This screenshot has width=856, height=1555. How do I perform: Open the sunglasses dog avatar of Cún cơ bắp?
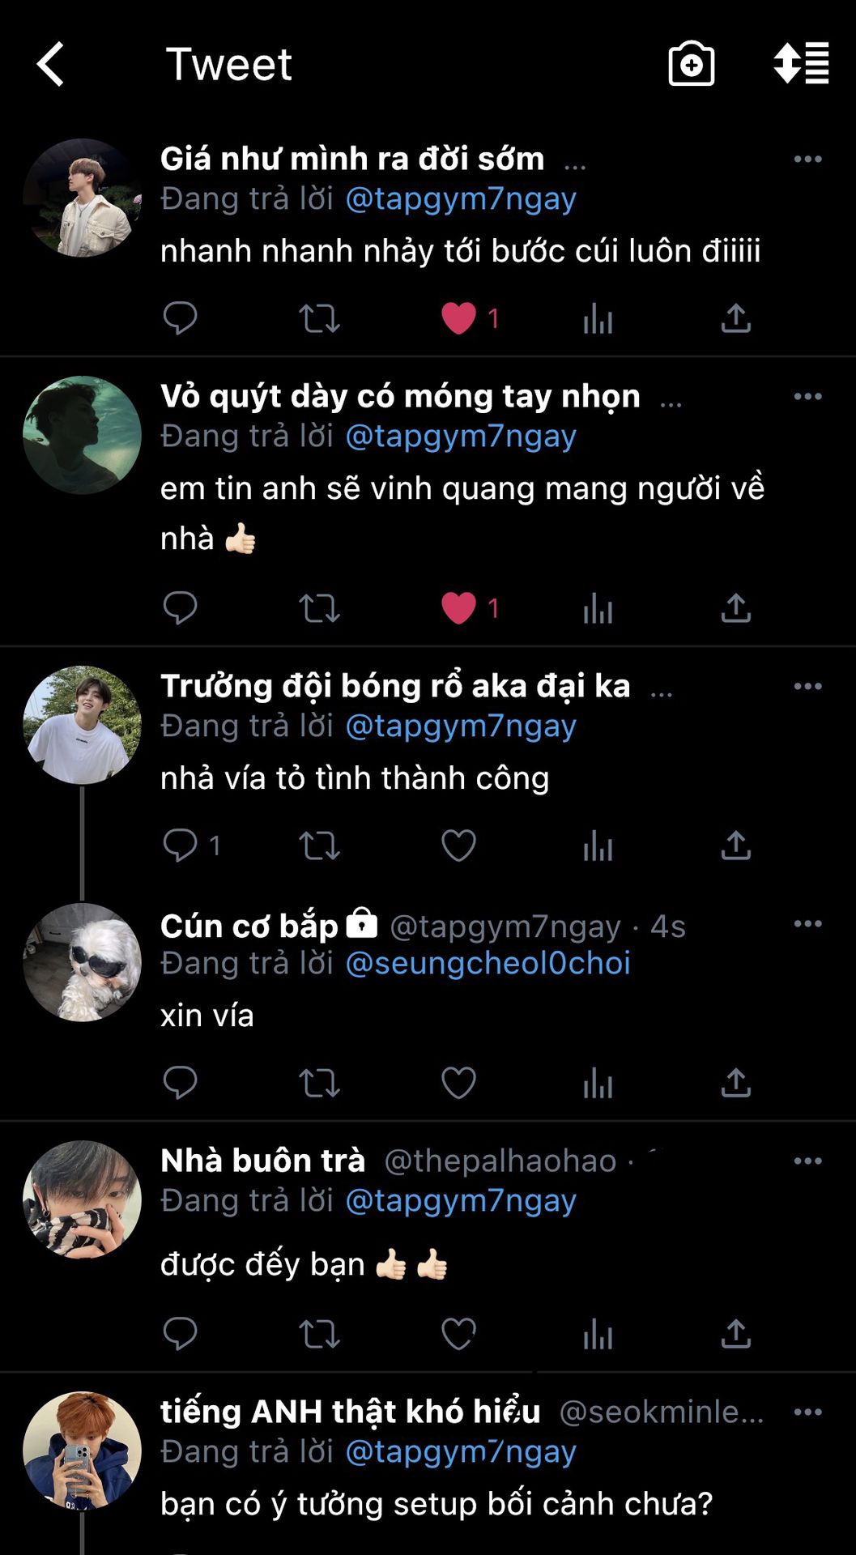tap(82, 962)
